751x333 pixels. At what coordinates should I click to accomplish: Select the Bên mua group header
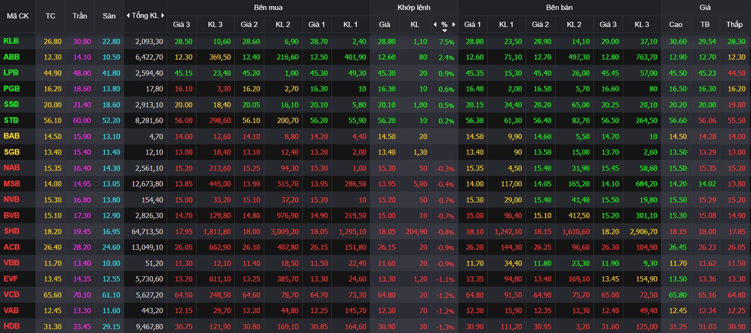click(x=268, y=8)
